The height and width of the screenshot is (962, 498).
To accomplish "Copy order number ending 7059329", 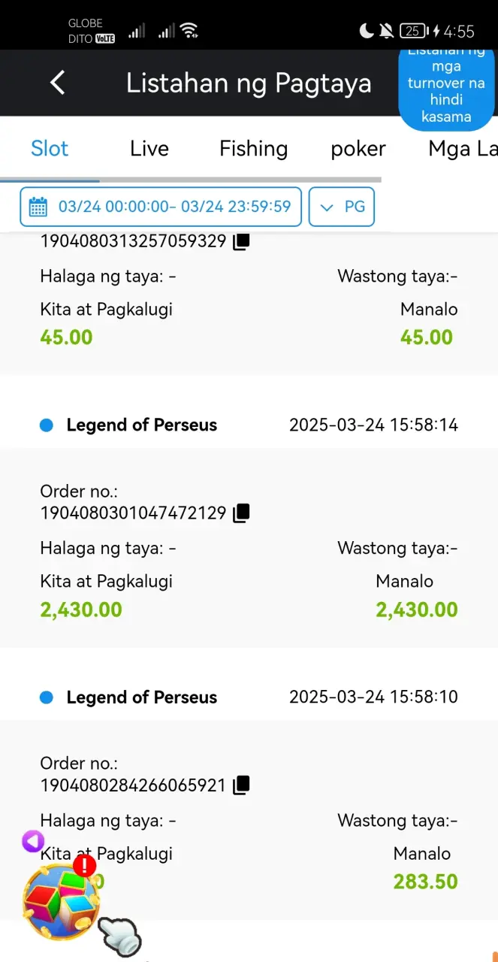I will point(241,241).
